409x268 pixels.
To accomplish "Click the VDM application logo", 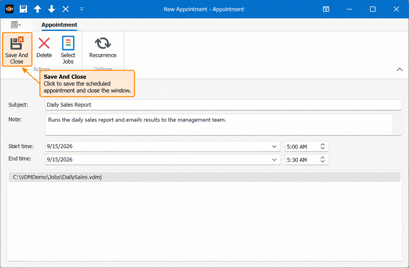I will pyautogui.click(x=9, y=9).
